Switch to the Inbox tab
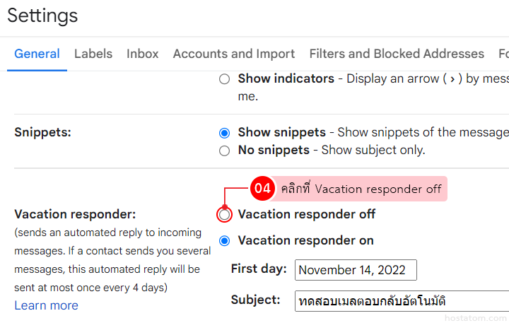 [x=143, y=54]
